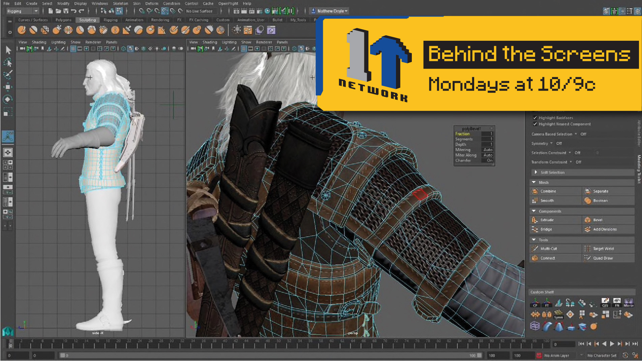Toggle the Auto Key button in bottom right corner

625,355
